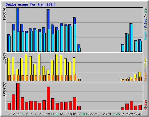Click the red KBytes bar for day 17
This screenshot has height=117, width=149.
pyautogui.click(x=79, y=108)
